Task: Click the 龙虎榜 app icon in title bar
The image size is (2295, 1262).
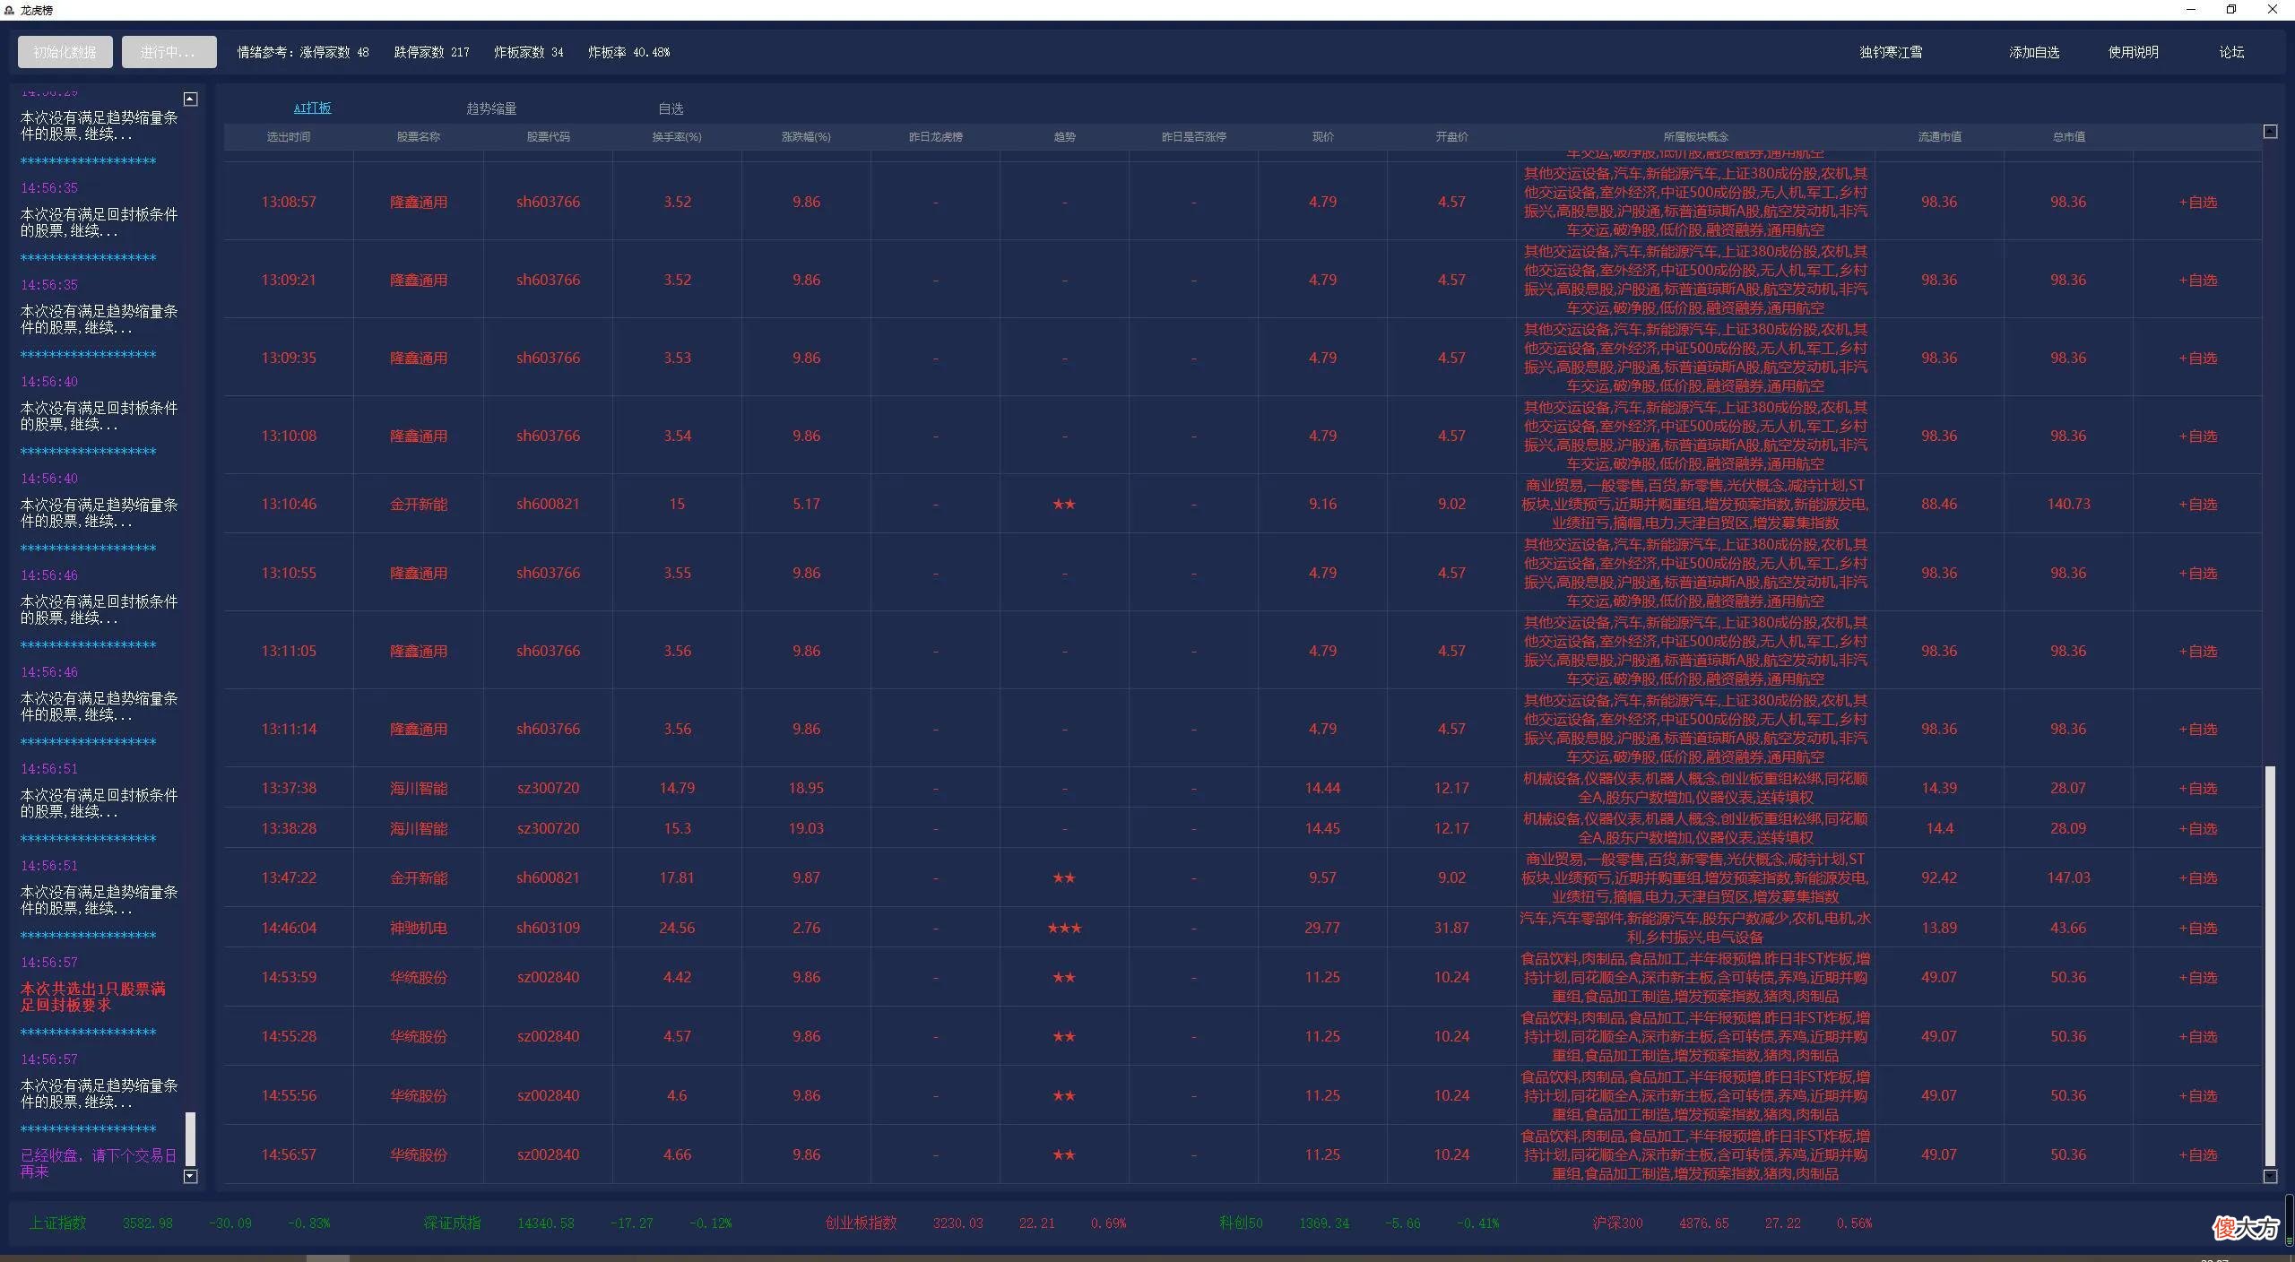Action: pyautogui.click(x=10, y=10)
